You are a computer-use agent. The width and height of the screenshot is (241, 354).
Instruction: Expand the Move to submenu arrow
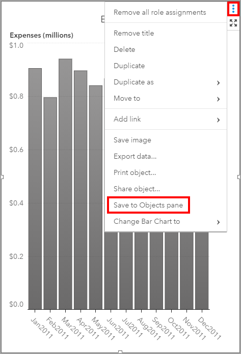(218, 99)
